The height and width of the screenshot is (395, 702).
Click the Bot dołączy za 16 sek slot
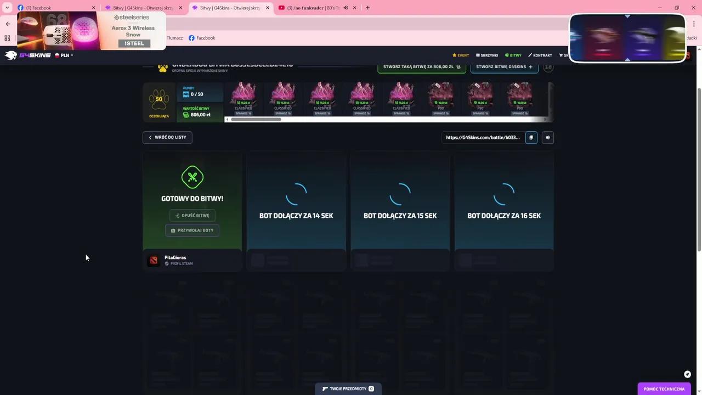(x=504, y=200)
